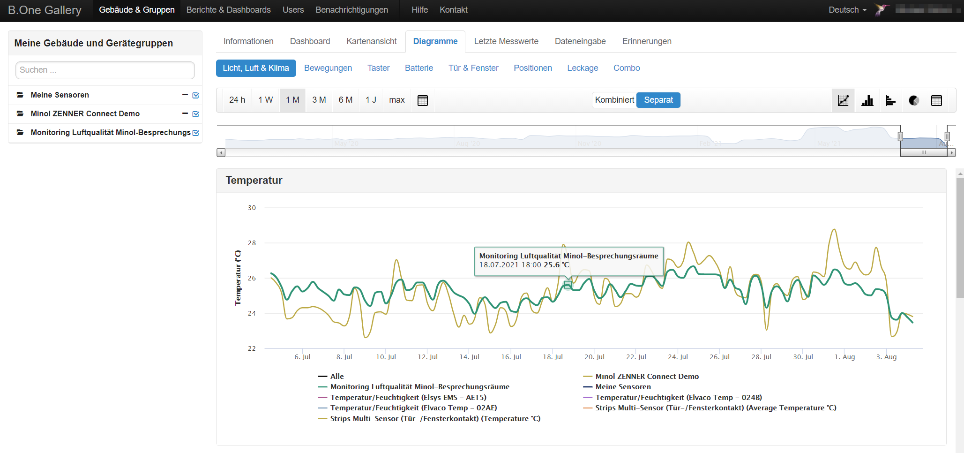
Task: Open the Dateneingabe tab
Action: click(580, 41)
